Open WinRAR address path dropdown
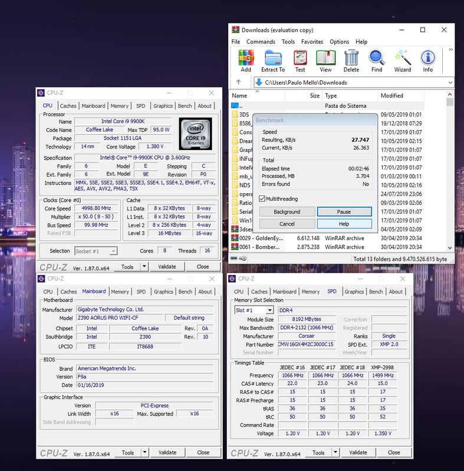 coord(450,82)
